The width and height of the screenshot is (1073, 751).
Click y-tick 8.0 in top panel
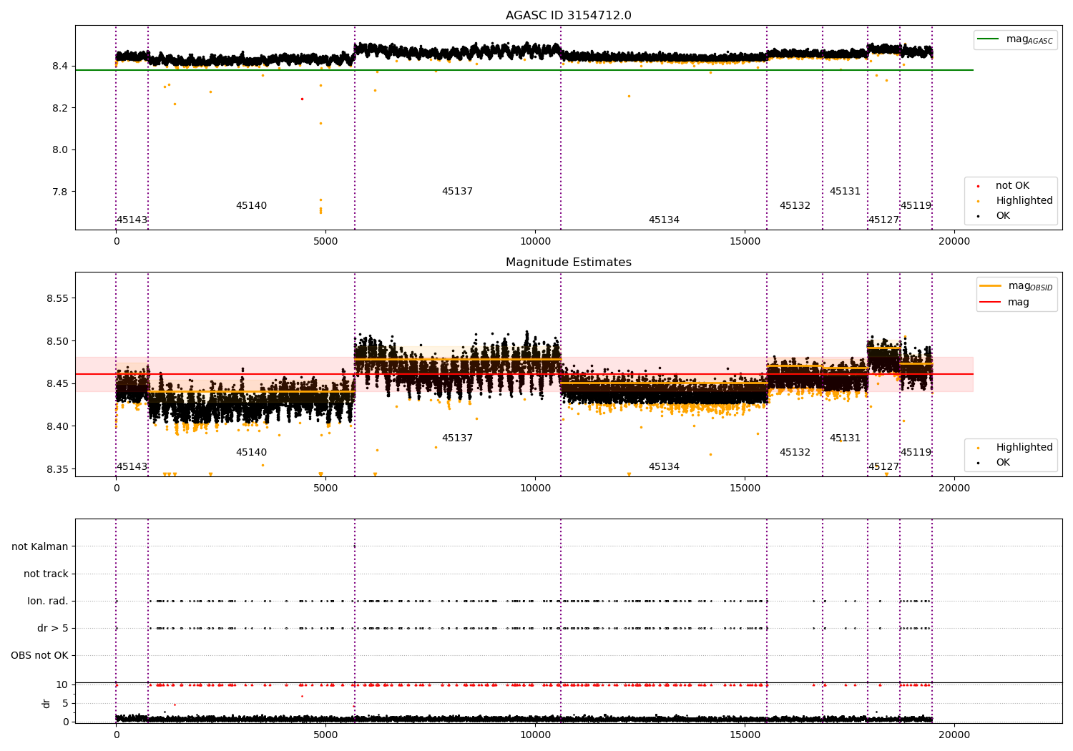pos(59,150)
